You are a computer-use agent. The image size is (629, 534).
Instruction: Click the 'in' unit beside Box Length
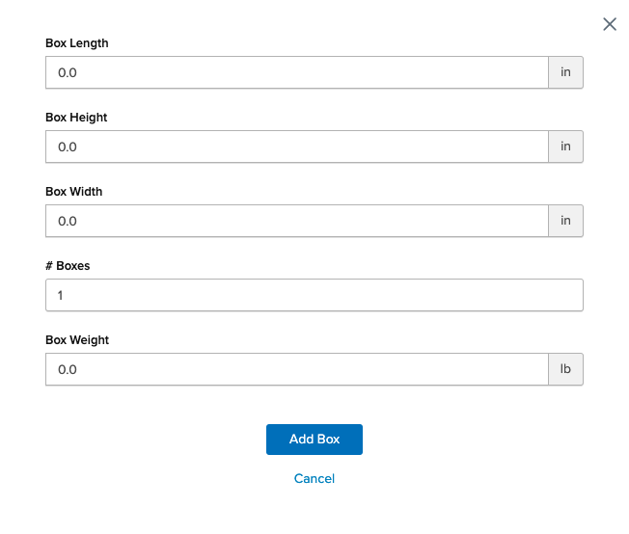coord(566,72)
